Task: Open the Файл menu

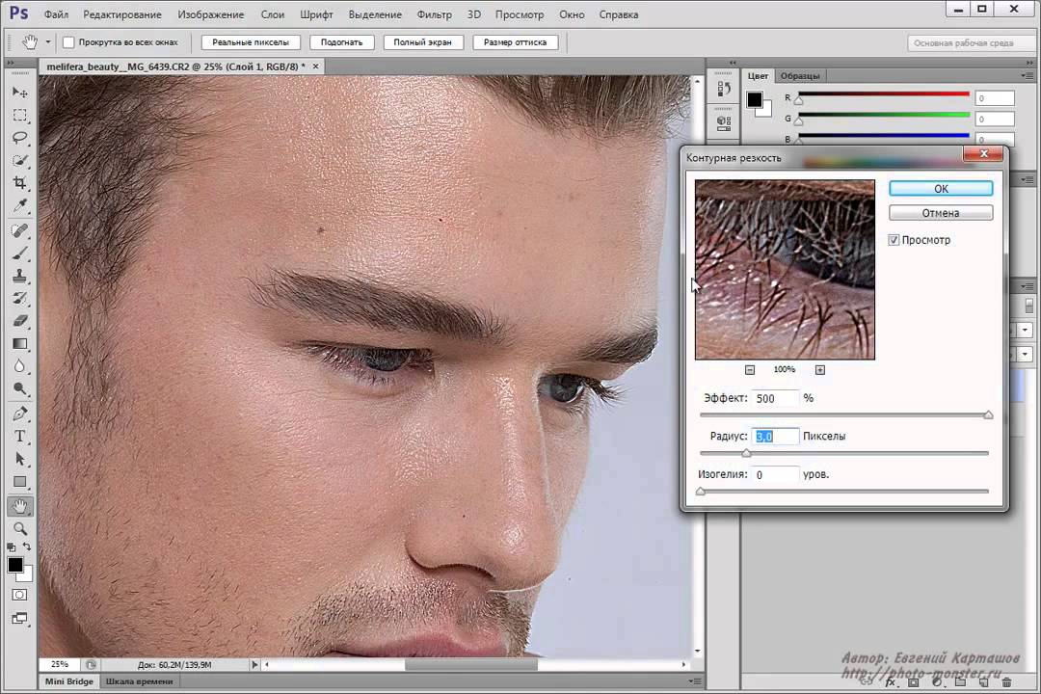Action: point(56,13)
